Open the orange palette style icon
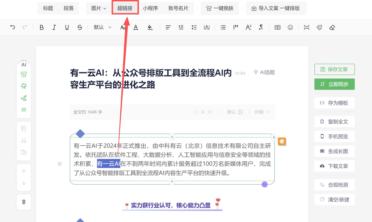Screen dimensions: 372x222 (282, 142)
